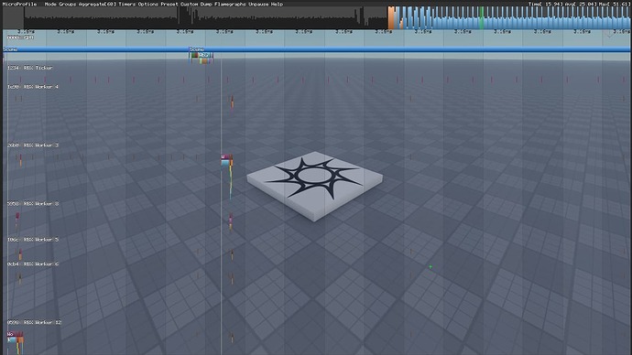Image resolution: width=632 pixels, height=355 pixels.
Task: Select the green highlighted frame bar
Action: point(481,18)
